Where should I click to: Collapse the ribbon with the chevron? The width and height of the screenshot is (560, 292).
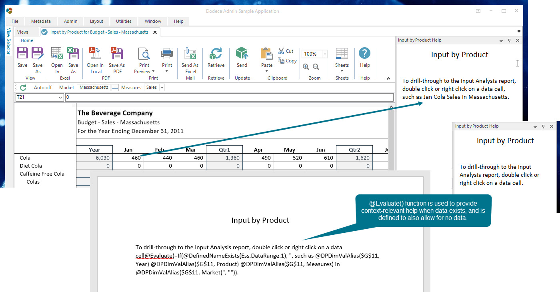[388, 78]
